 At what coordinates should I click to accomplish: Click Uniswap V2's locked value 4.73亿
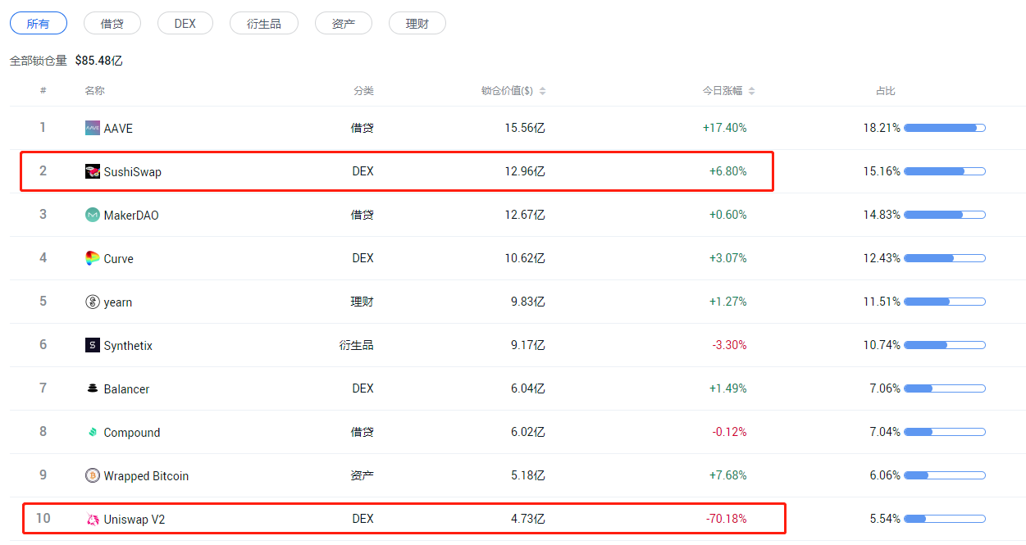tap(528, 519)
